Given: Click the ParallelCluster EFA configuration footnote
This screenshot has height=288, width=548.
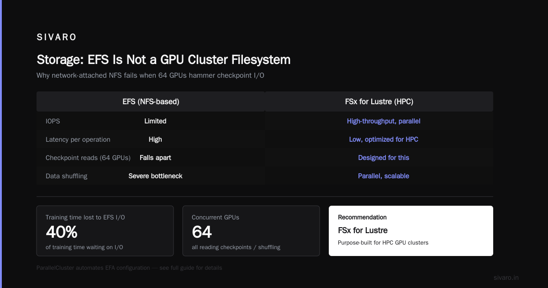Looking at the screenshot, I should (x=129, y=268).
